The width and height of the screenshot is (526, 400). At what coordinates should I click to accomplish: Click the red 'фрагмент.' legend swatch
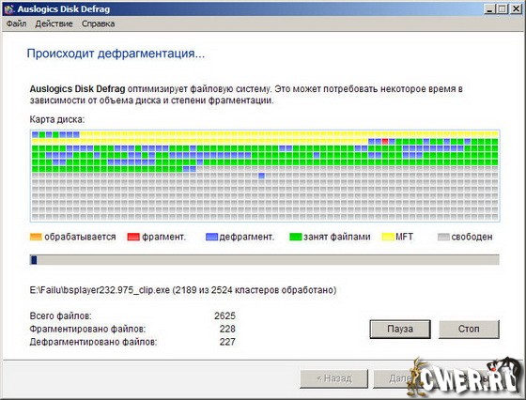133,237
